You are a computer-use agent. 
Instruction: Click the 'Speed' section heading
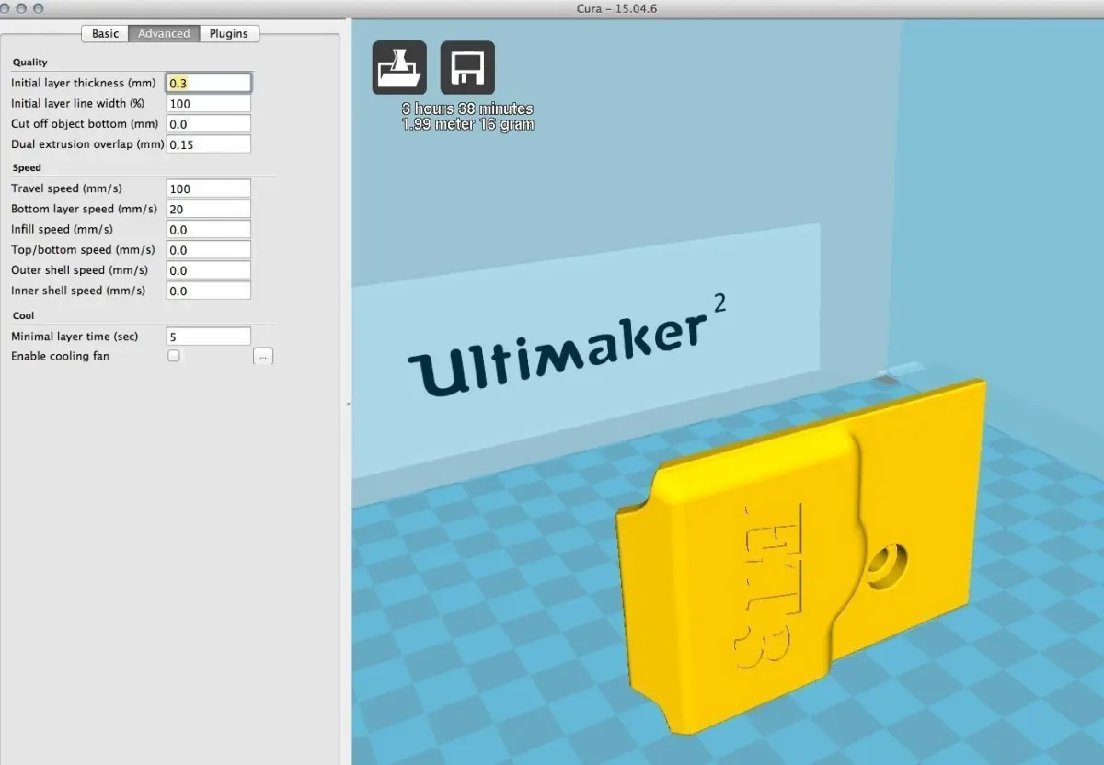27,168
